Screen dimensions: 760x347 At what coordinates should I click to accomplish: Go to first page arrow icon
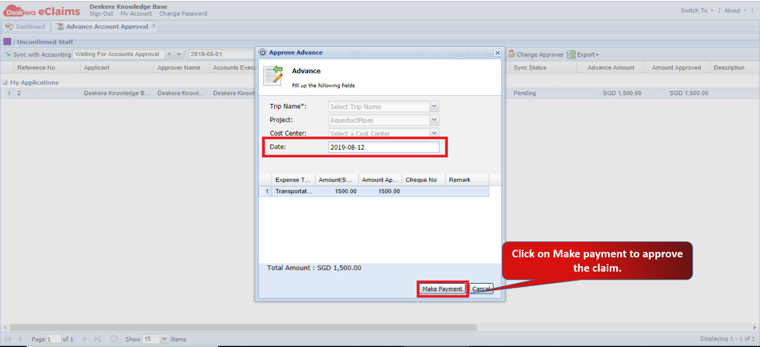pos(8,339)
